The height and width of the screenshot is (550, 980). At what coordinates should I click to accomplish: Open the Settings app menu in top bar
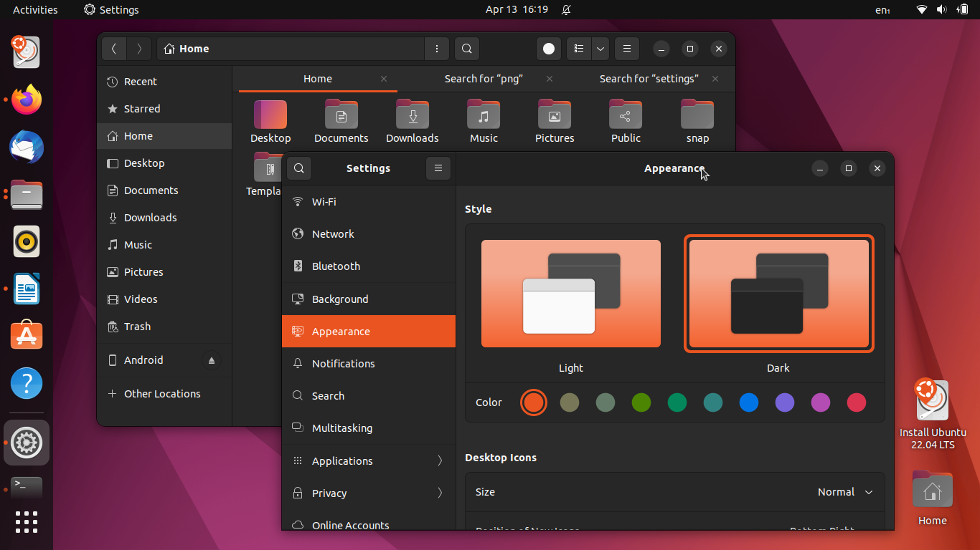[x=111, y=9]
